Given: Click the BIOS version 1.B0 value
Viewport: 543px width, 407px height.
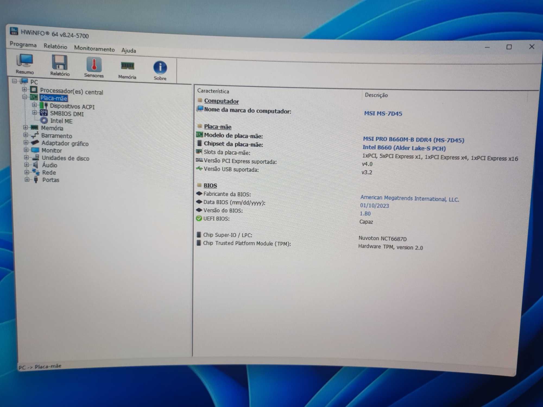Looking at the screenshot, I should coord(365,213).
